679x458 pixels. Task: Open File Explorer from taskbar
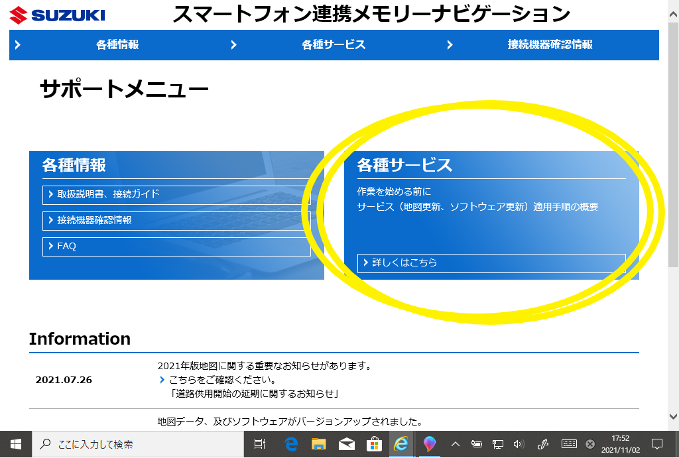(x=319, y=444)
